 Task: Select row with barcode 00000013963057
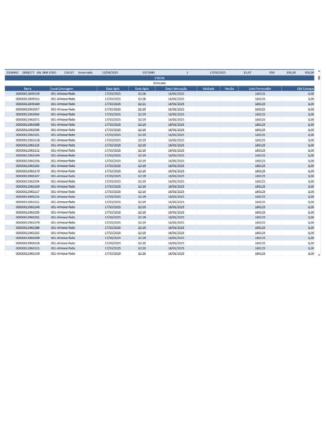tap(160, 109)
